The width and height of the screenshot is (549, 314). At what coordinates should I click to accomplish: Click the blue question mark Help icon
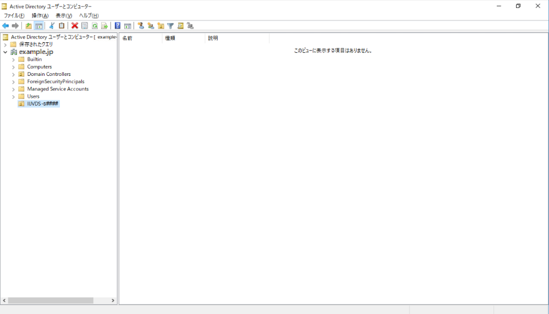coord(118,26)
